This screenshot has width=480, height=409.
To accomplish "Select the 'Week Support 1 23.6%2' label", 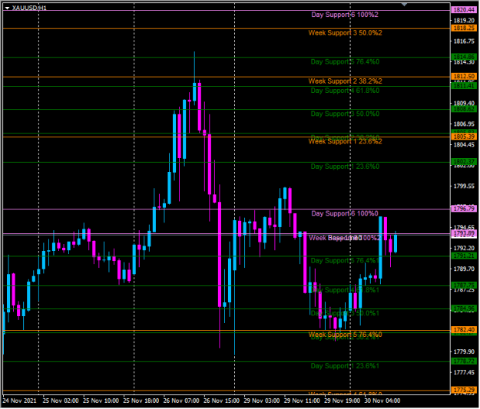I will point(345,141).
